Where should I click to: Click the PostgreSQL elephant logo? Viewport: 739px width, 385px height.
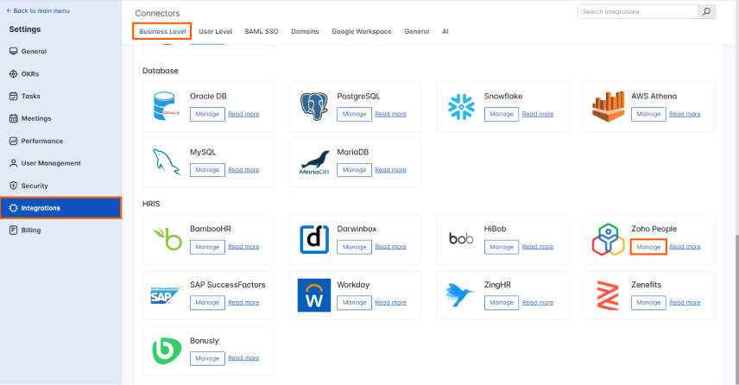[x=314, y=106]
